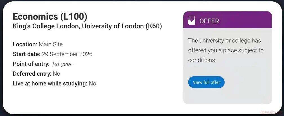Click the 1st year entry value
The height and width of the screenshot is (116, 284).
pyautogui.click(x=62, y=64)
